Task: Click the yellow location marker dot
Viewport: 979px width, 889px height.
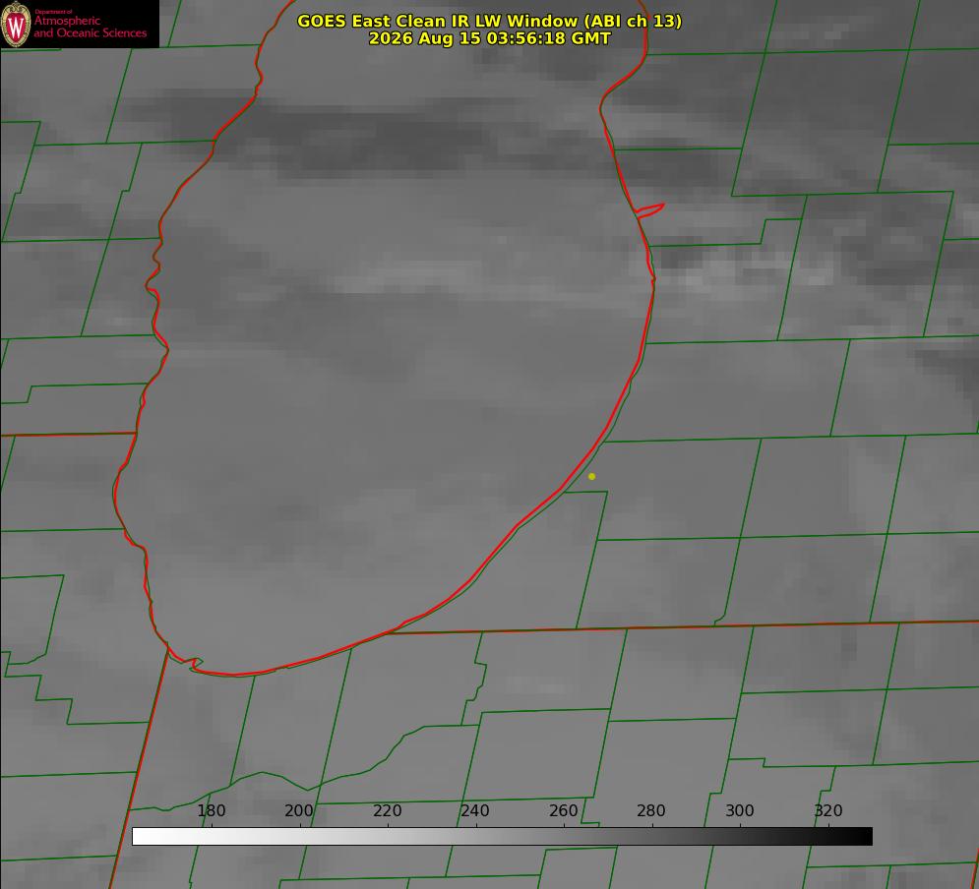Action: (591, 476)
